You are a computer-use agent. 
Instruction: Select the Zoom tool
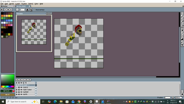(182, 25)
